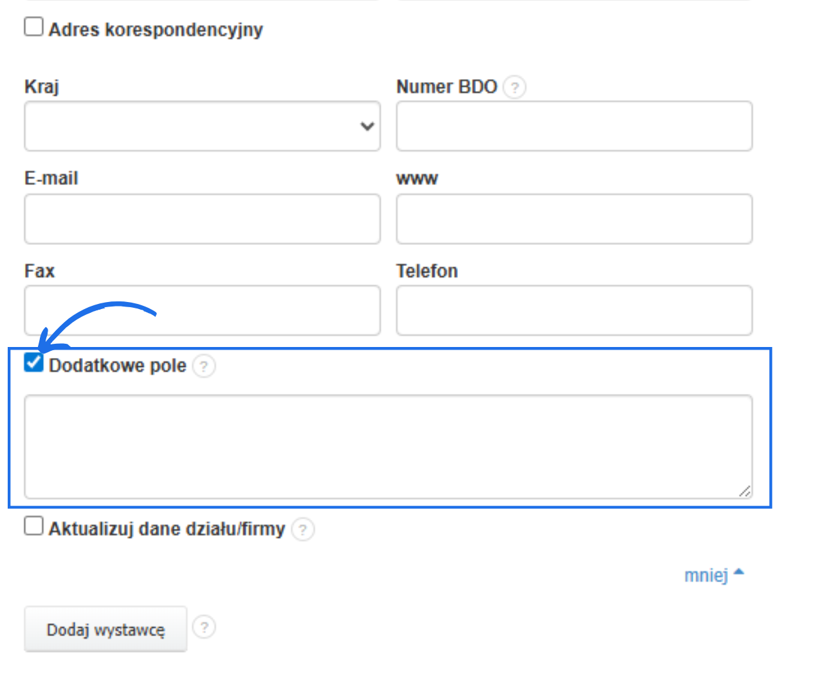Click the Telefon input field
The height and width of the screenshot is (694, 827).
[x=574, y=311]
